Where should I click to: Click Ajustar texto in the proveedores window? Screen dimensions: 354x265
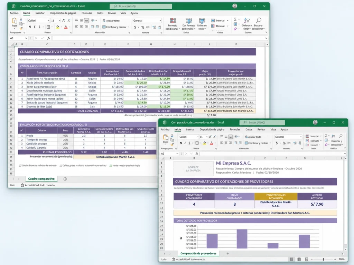click(x=253, y=137)
